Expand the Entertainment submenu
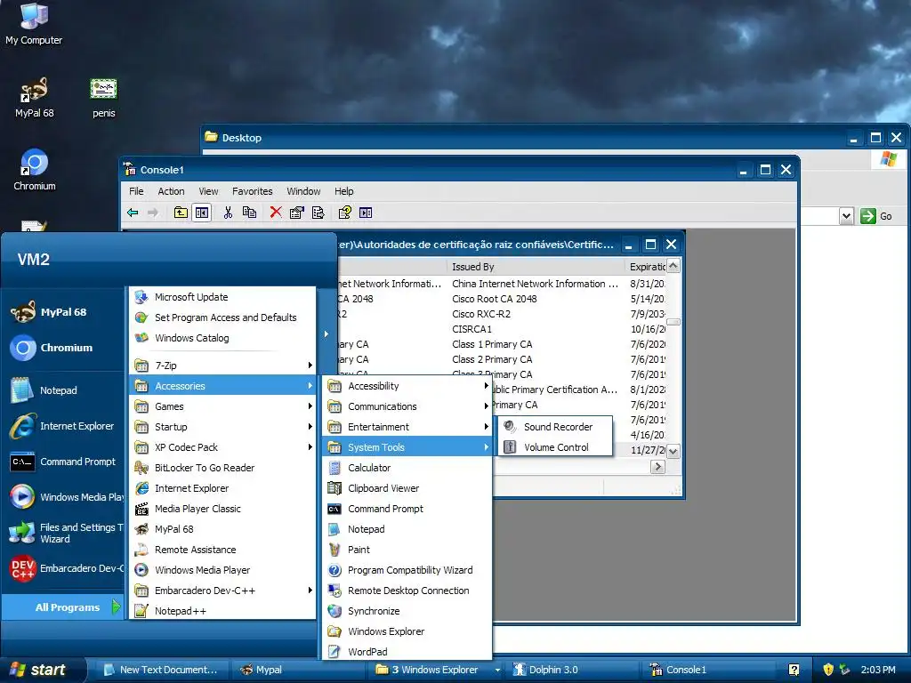 tap(407, 427)
